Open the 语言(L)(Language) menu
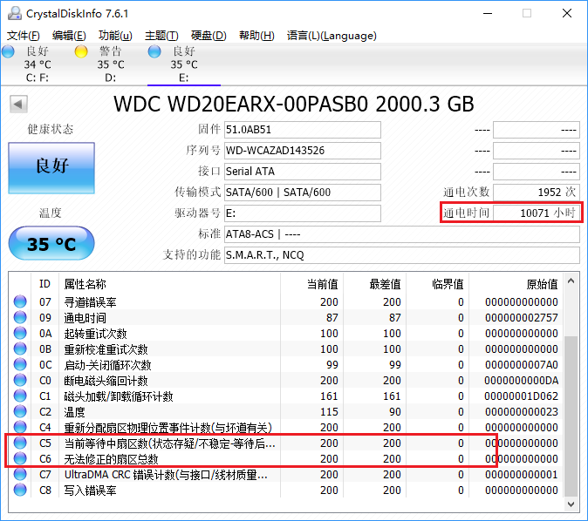 coord(332,36)
